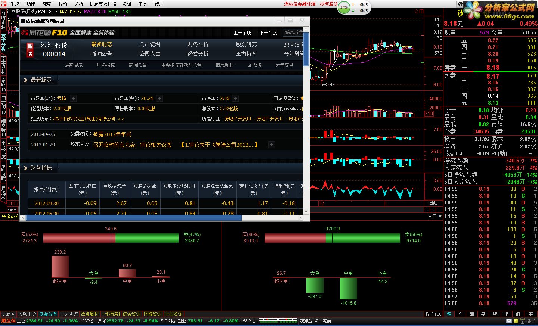Open the 三日 period dropdown

[x=435, y=217]
